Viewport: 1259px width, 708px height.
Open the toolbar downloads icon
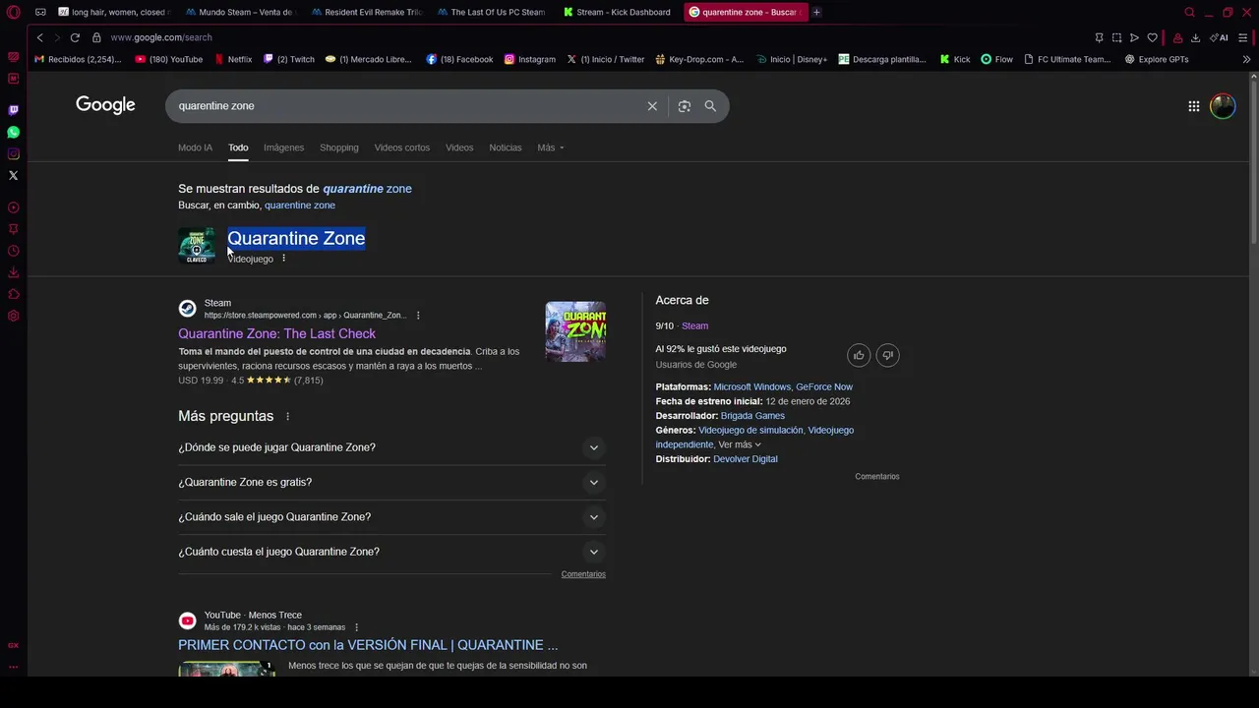coord(1195,37)
